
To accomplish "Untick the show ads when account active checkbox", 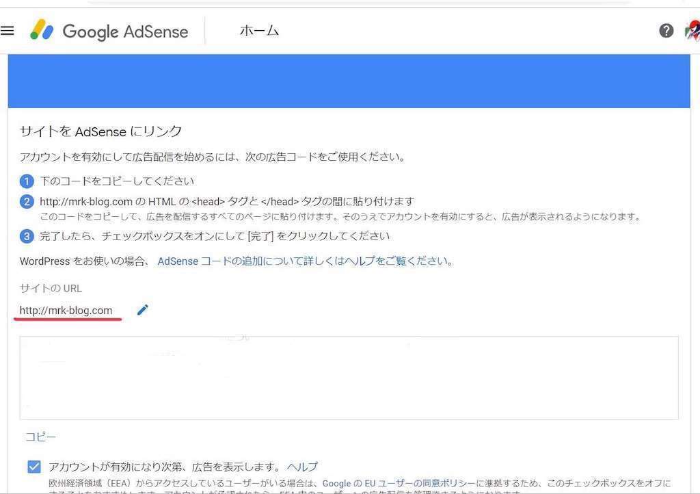I will coord(34,467).
